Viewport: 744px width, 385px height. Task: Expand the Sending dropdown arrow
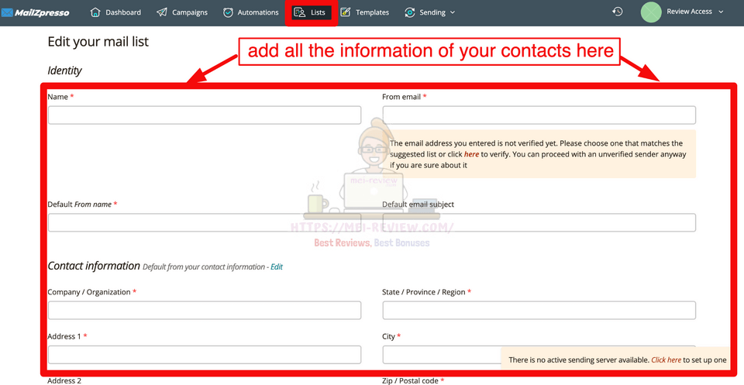(x=453, y=12)
